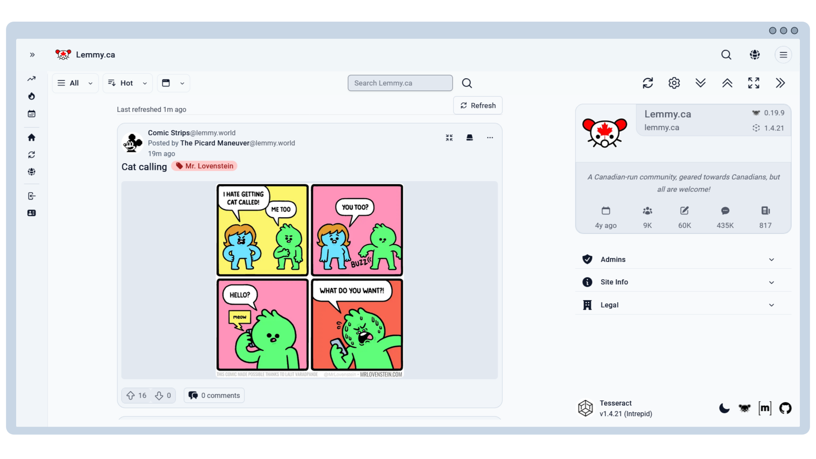816x459 pixels.
Task: Click the login icon in left sidebar
Action: (x=31, y=196)
